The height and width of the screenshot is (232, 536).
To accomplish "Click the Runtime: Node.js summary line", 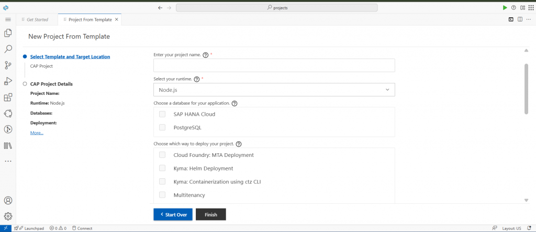I will click(47, 103).
